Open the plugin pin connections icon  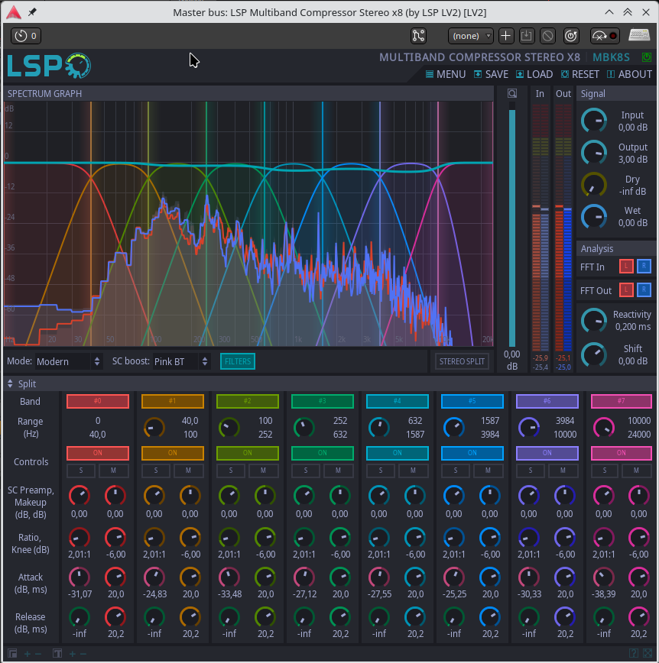(x=418, y=36)
